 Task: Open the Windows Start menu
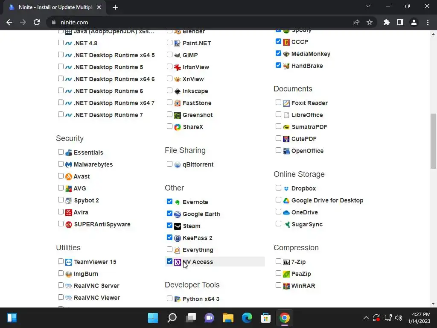coord(153,318)
